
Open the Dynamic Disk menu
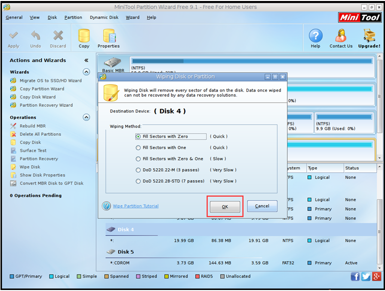pyautogui.click(x=104, y=17)
